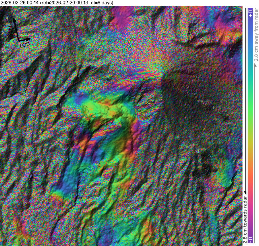This screenshot has width=259, height=246.
Task: Click the -π label on the colorbar
Action: [x=250, y=239]
